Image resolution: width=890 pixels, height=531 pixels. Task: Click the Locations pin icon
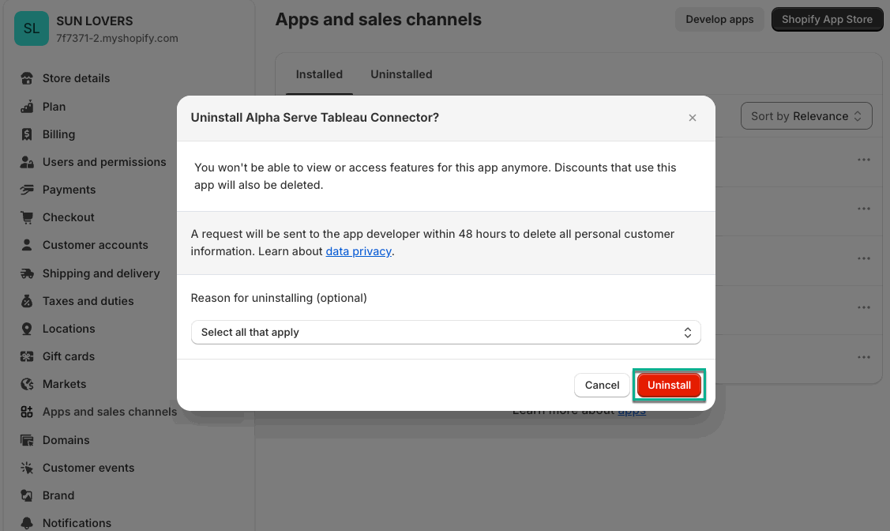point(28,329)
